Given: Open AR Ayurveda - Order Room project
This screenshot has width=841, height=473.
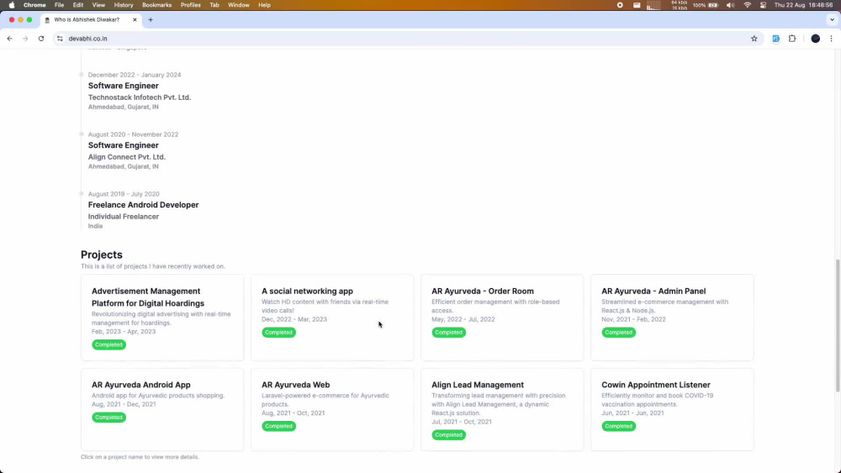Looking at the screenshot, I should pyautogui.click(x=483, y=291).
